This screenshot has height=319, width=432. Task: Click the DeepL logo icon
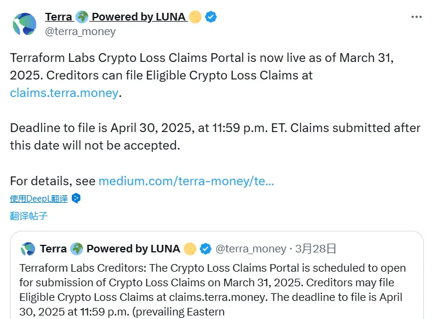(75, 199)
